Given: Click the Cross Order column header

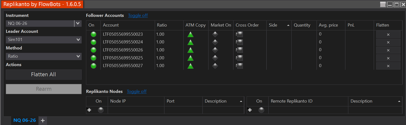Looking at the screenshot, I should point(250,25).
